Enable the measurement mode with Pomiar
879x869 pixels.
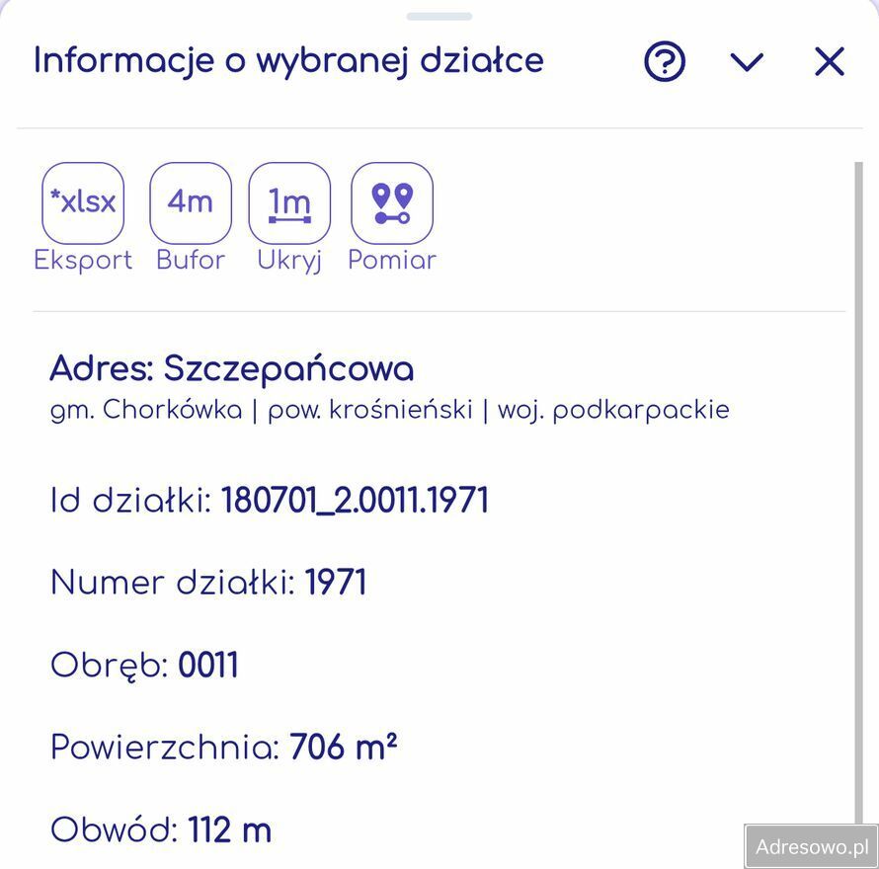coord(392,201)
